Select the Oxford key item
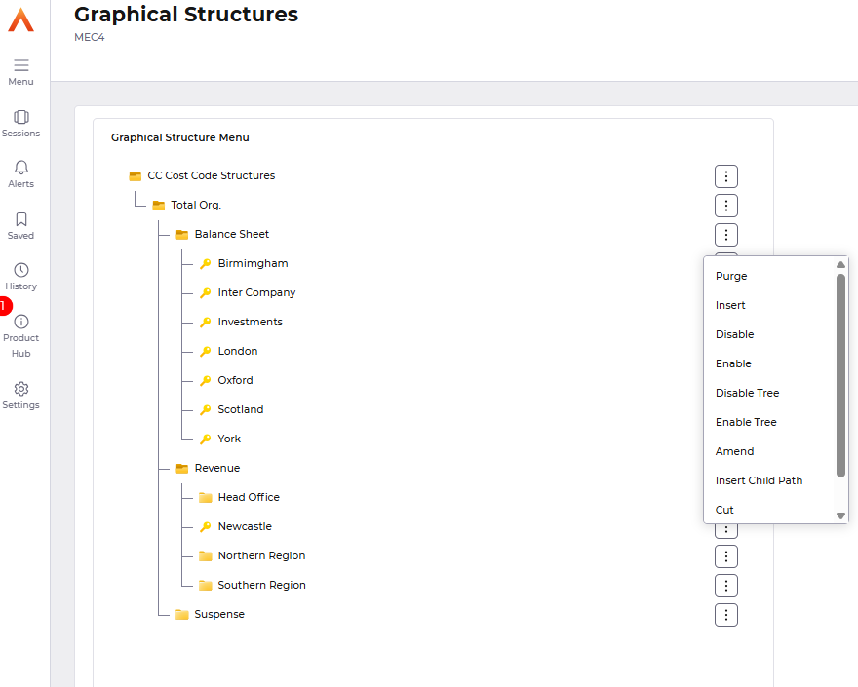Screen dimensions: 858x687 pyautogui.click(x=235, y=380)
